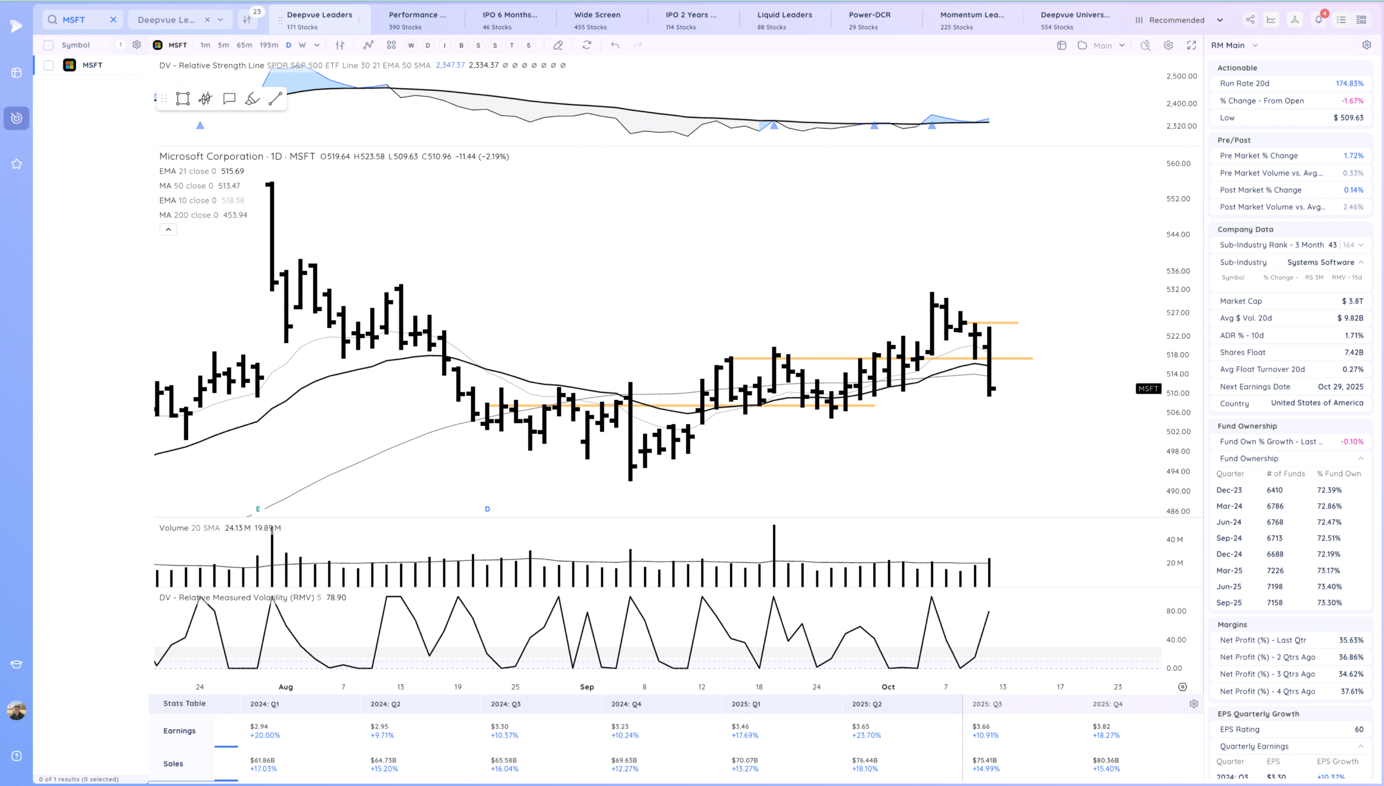Select the trend line drawing tool
Screen dimensions: 1384x786
pos(275,98)
